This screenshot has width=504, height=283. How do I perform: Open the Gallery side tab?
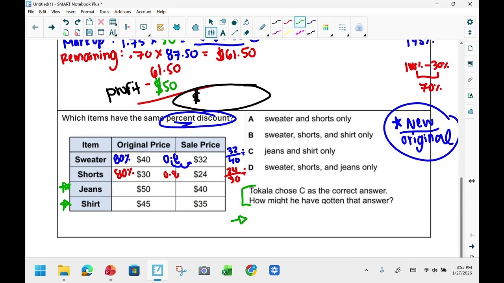coord(470,64)
